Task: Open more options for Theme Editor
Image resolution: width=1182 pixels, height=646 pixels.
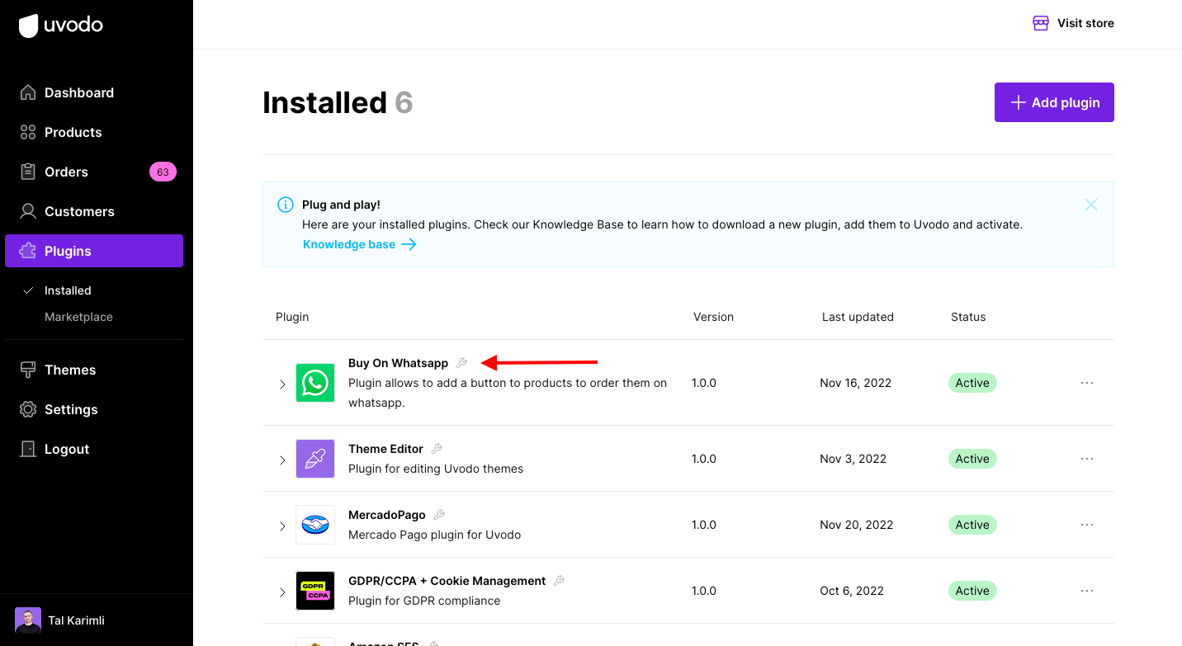Action: (x=1087, y=459)
